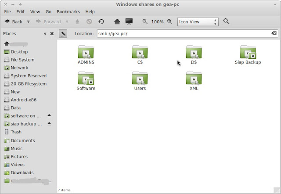The width and height of the screenshot is (281, 194).
Task: Open Trash in the sidebar
Action: coord(13,132)
